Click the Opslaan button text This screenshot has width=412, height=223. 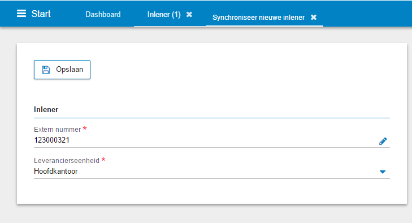(70, 70)
